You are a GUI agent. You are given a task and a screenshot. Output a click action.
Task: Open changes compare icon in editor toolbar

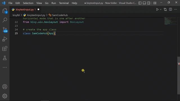click(x=165, y=9)
